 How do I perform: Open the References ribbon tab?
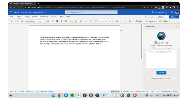[x=44, y=17]
